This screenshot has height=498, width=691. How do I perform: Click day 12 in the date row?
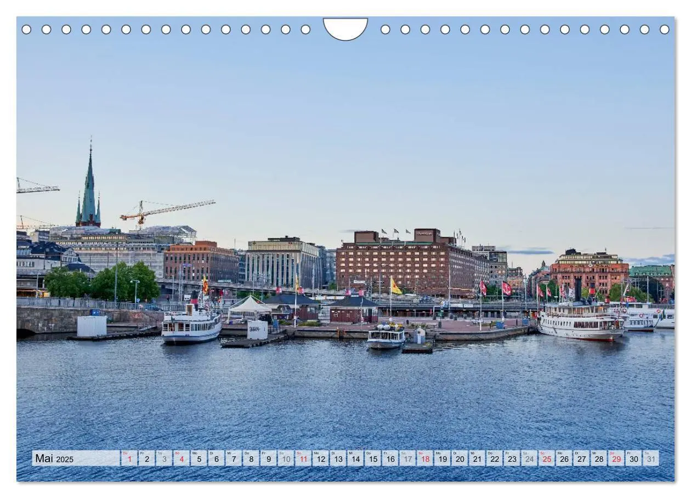(321, 459)
